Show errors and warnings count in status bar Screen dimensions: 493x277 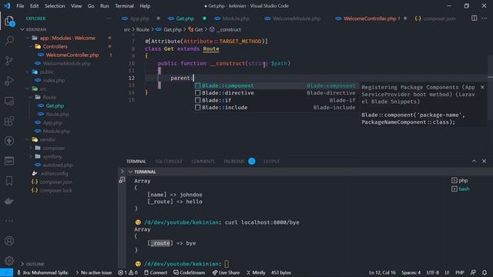click(x=128, y=272)
